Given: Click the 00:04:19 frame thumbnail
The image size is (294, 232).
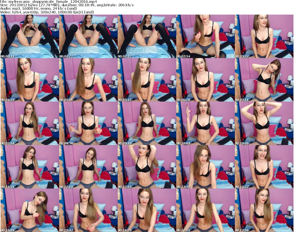Looking at the screenshot, I should [x=30, y=80].
